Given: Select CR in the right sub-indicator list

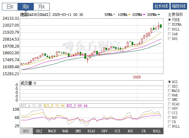Looking at the screenshot, I should point(170,122).
